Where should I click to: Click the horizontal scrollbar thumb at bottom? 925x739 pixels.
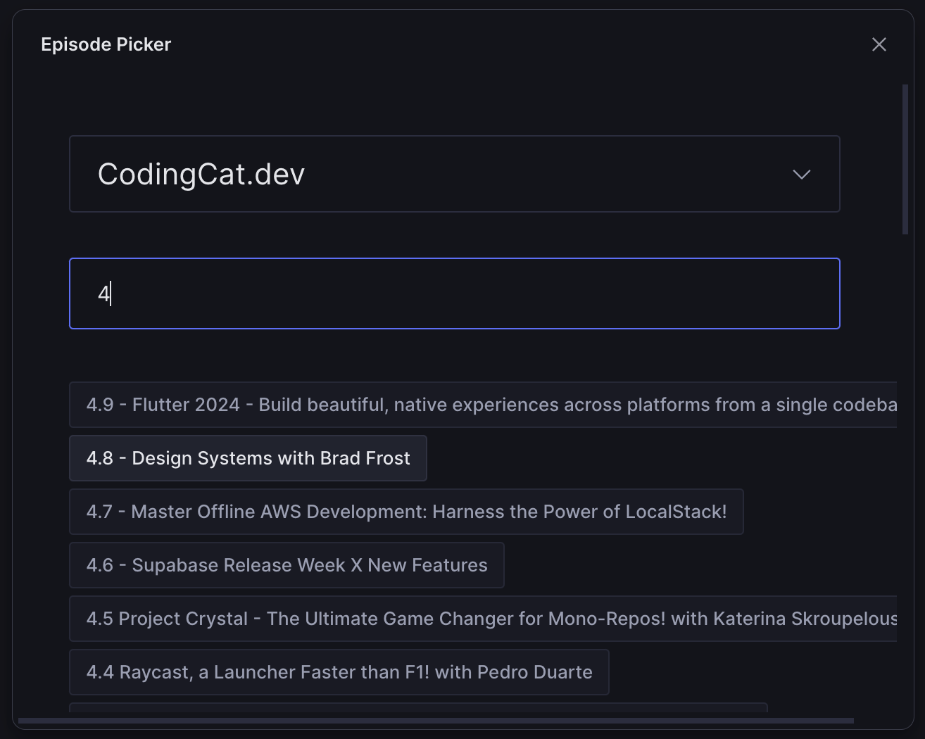pyautogui.click(x=435, y=721)
